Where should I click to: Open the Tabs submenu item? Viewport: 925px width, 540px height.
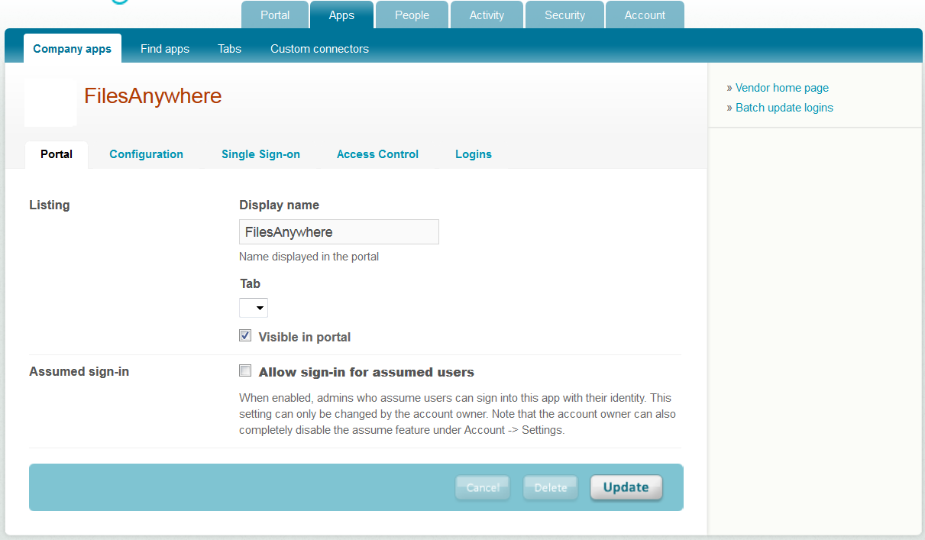pyautogui.click(x=230, y=49)
